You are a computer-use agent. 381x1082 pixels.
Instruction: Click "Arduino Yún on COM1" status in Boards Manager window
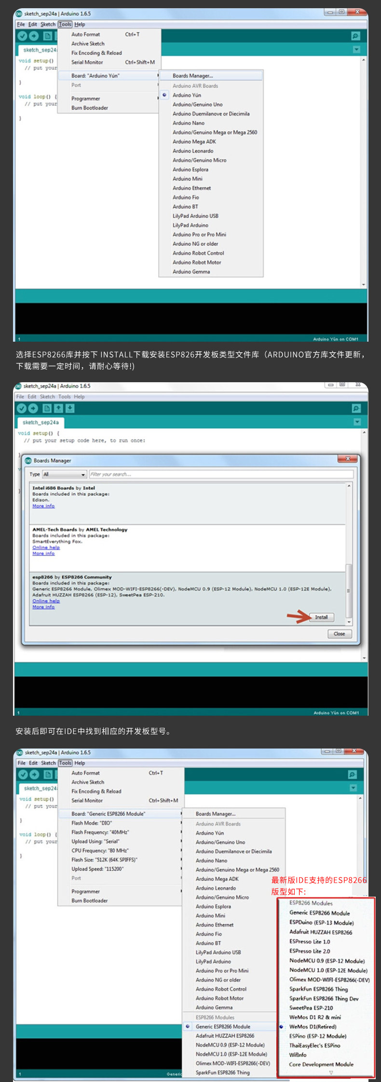click(336, 713)
